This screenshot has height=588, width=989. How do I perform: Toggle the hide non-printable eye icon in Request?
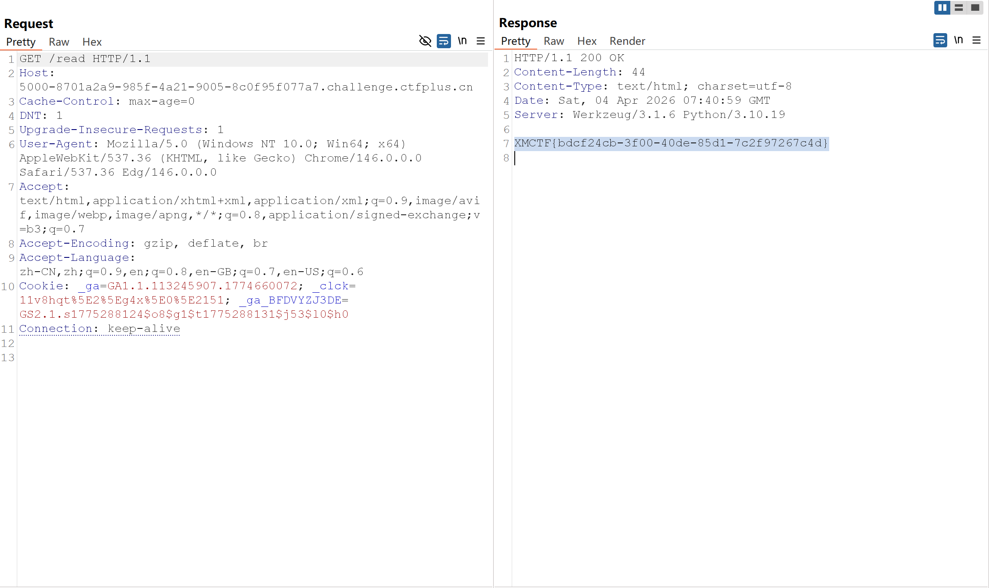pos(425,41)
